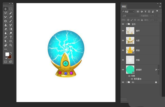Viewport: 165px width, 107px height.
Task: Select the Rectangular Marquee tool
Action: [x=11, y=9]
